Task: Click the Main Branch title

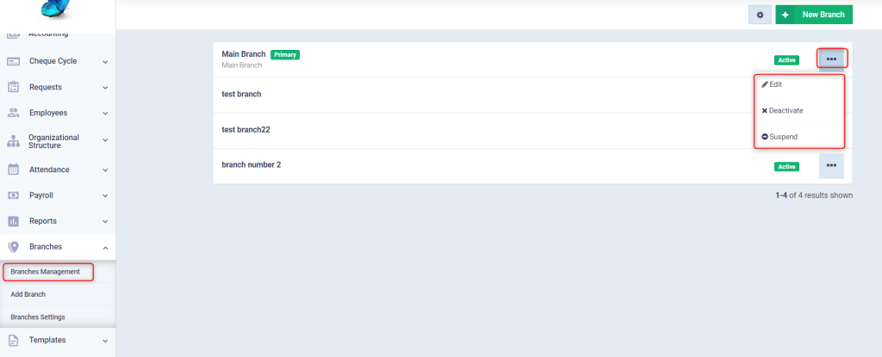Action: pyautogui.click(x=244, y=54)
